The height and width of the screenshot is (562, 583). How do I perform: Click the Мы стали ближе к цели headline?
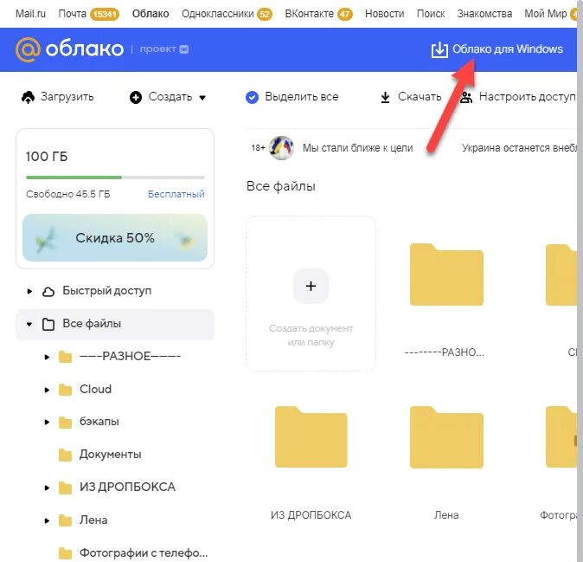[358, 148]
